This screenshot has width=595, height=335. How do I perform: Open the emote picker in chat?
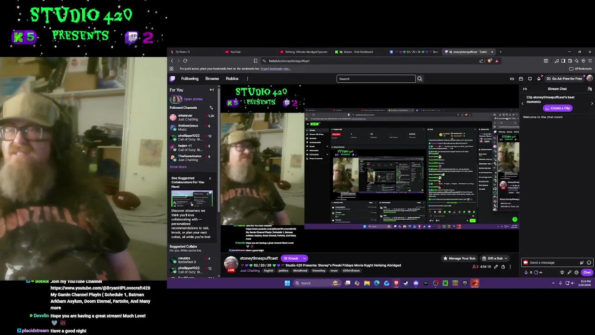[588, 262]
